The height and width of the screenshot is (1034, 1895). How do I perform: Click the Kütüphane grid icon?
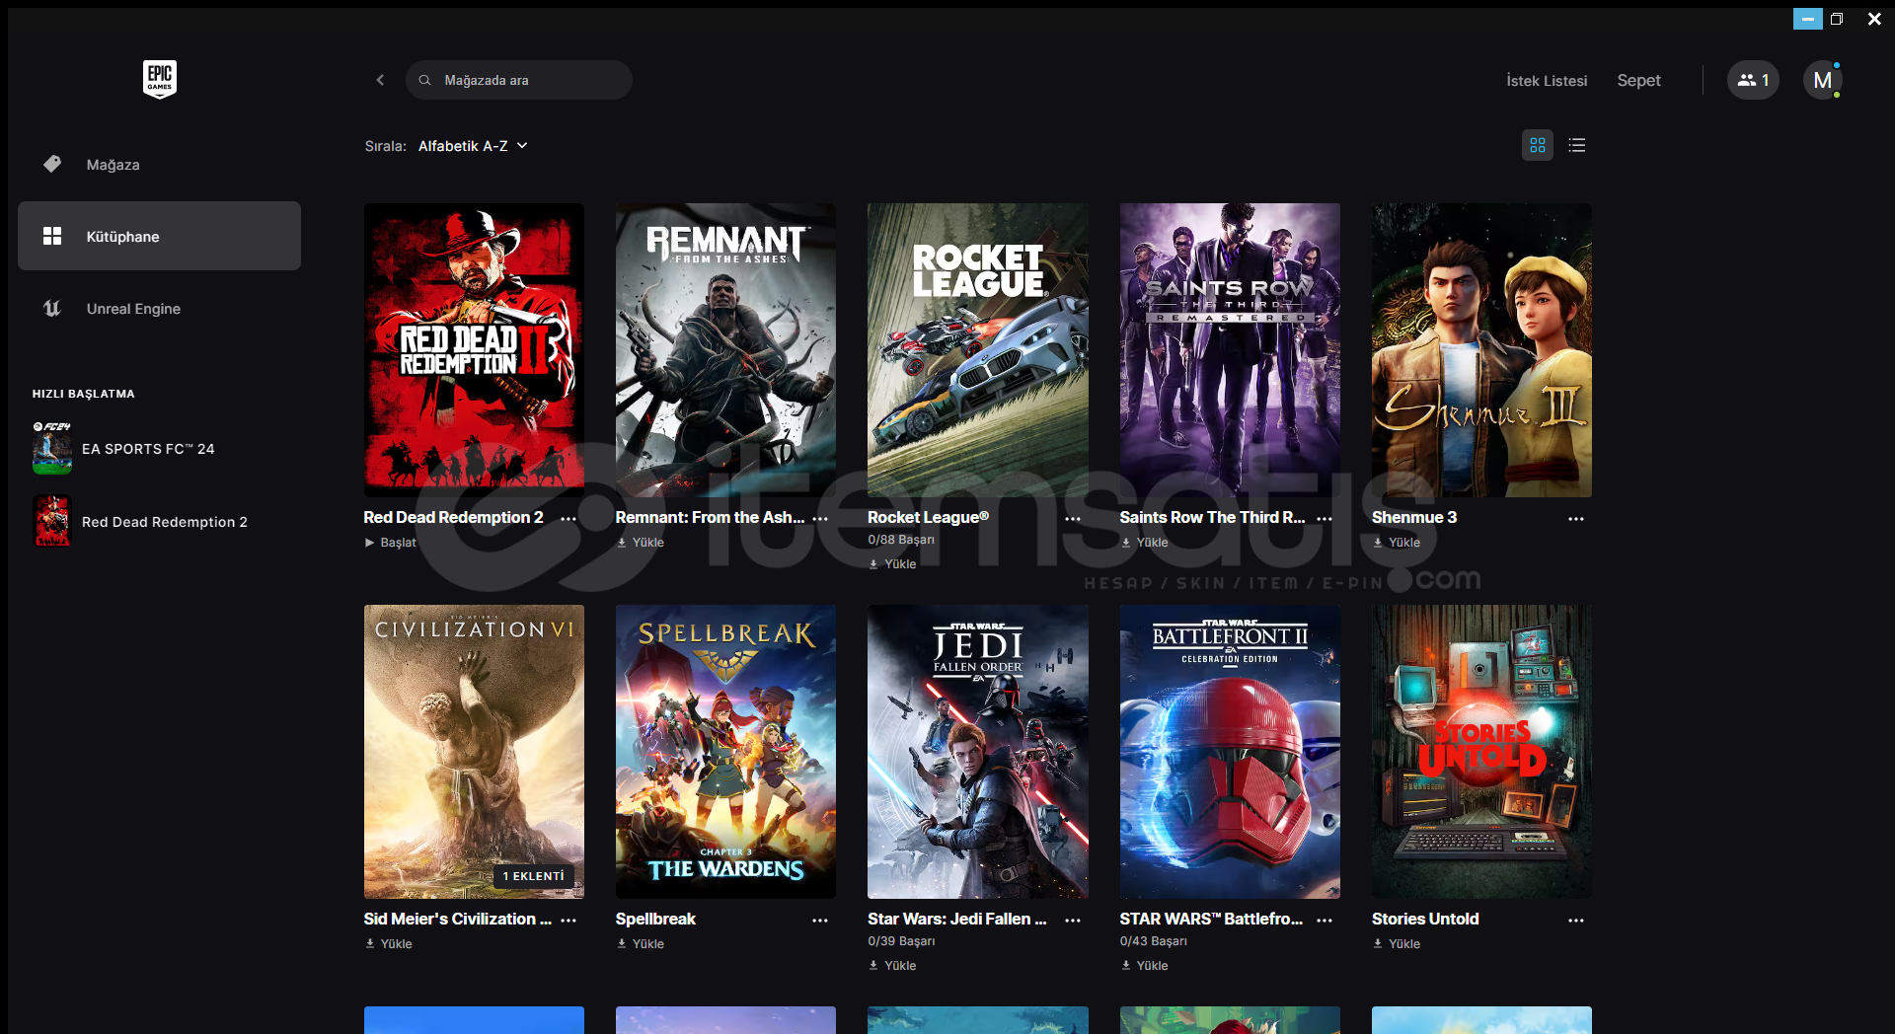coord(52,236)
